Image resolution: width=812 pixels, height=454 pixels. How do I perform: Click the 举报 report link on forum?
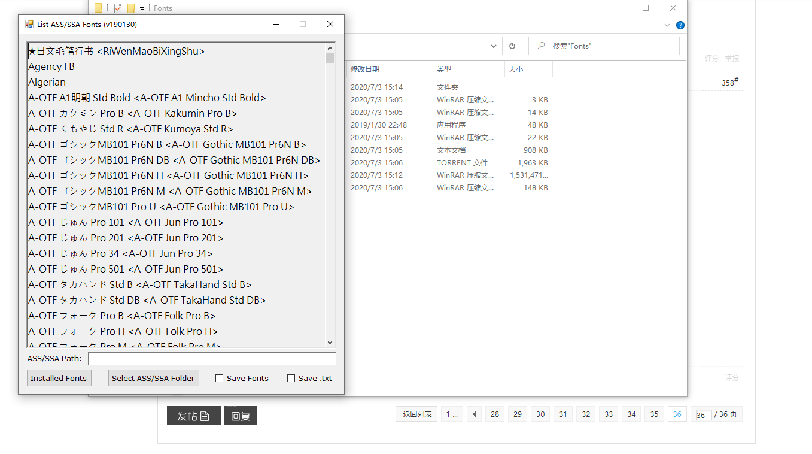(732, 59)
